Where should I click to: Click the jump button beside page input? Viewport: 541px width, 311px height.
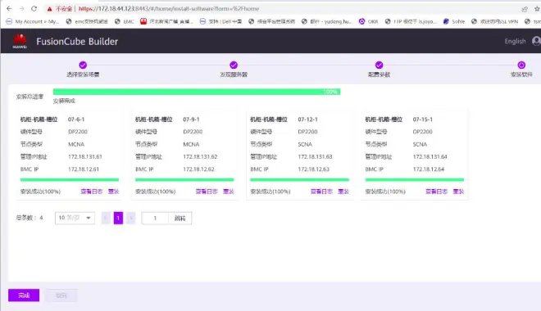(x=180, y=218)
